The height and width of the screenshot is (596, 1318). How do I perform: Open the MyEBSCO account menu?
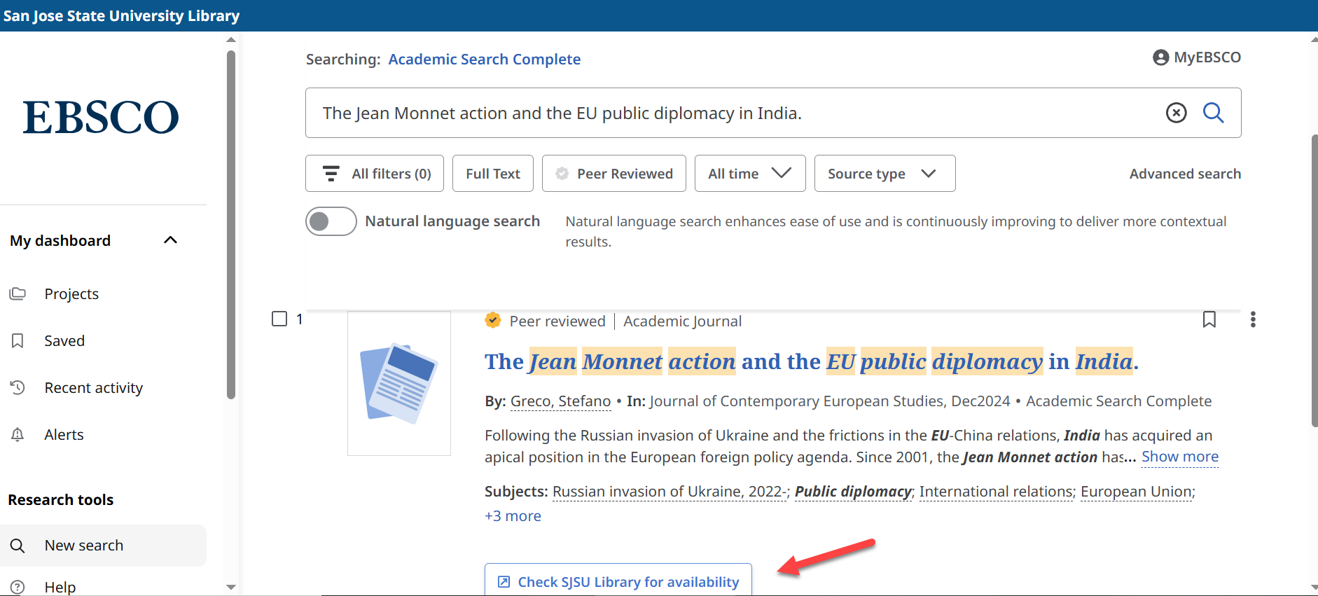coord(1196,57)
